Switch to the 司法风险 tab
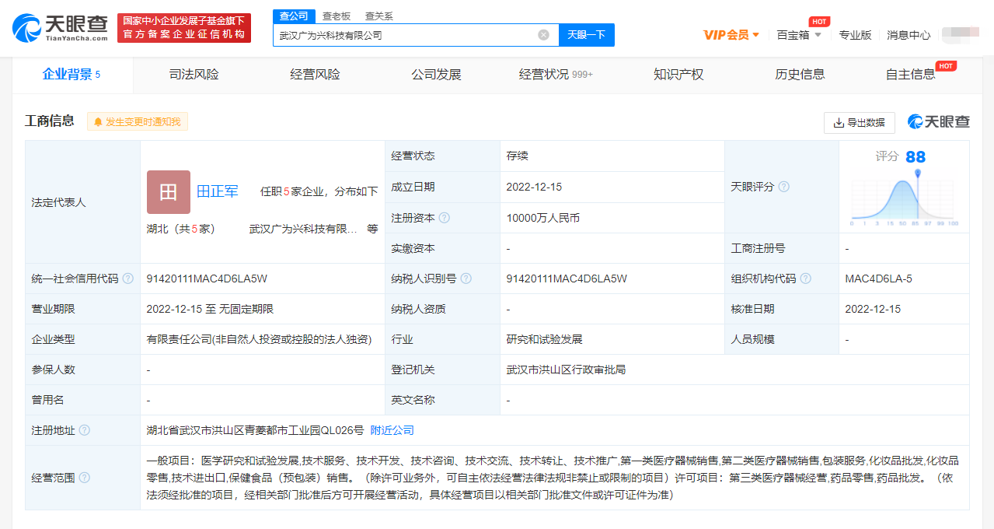Viewport: 994px width, 529px height. coord(194,75)
